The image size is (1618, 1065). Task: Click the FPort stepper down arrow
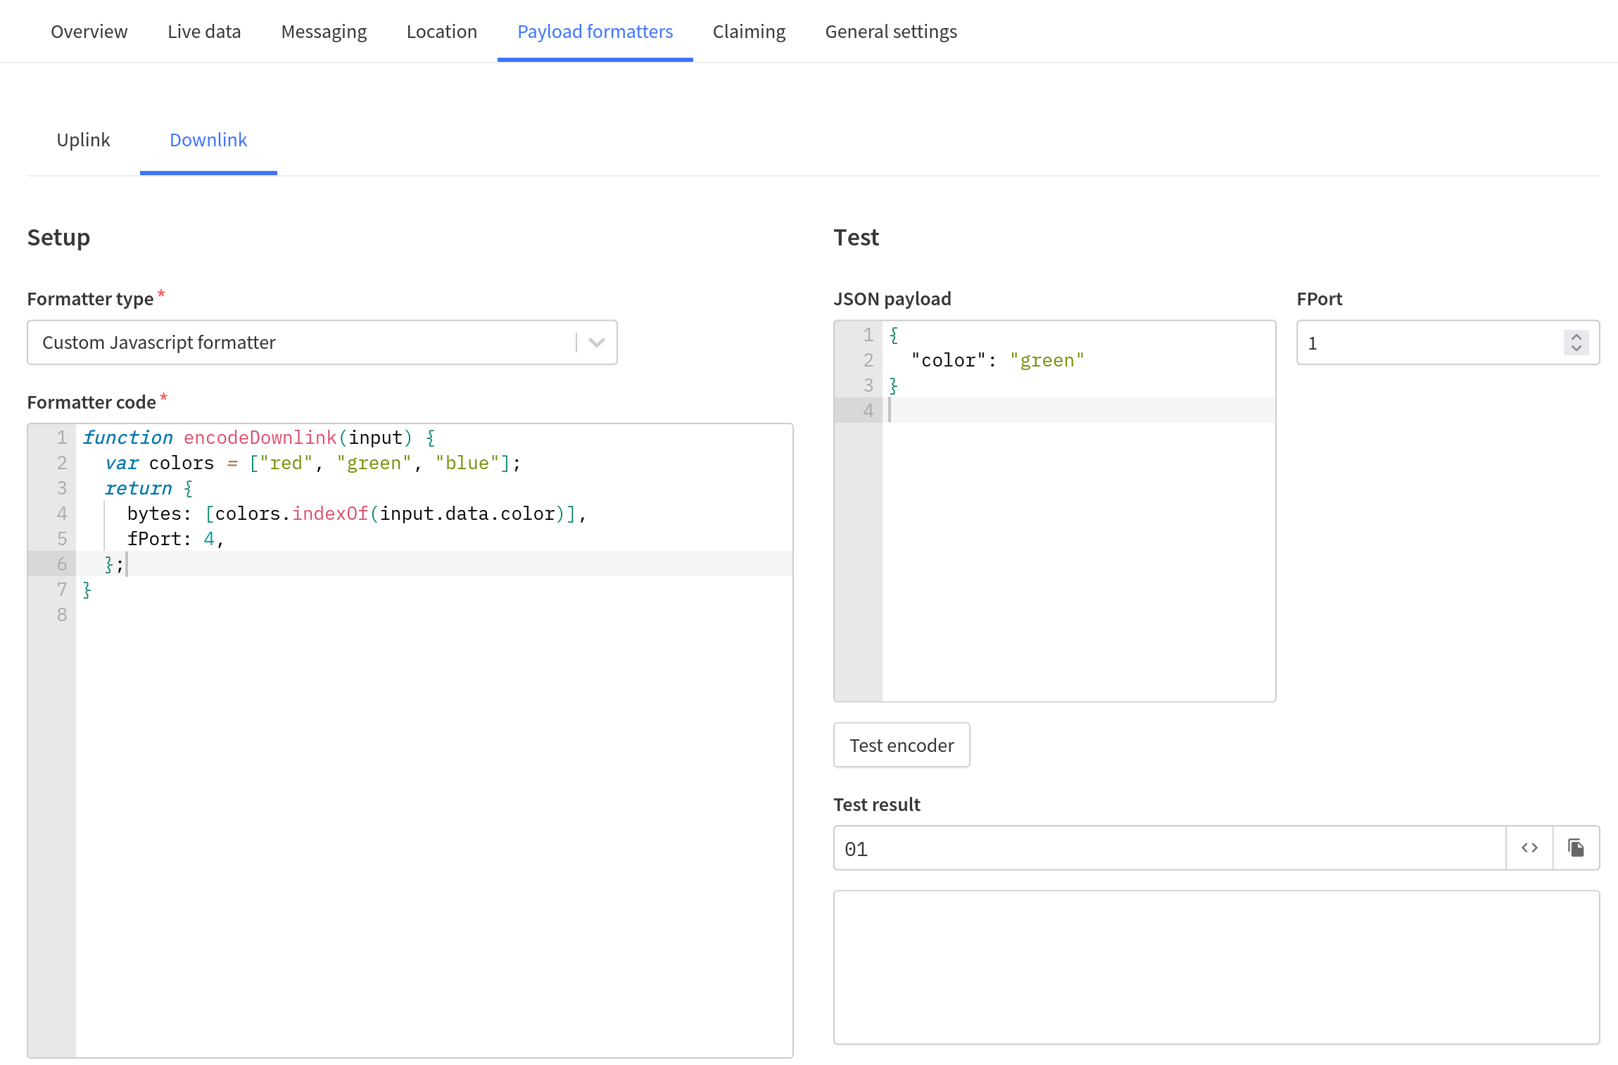[x=1576, y=349]
